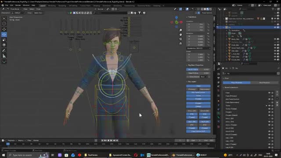Click the star next to the Face bone collection
This screenshot has height=158, width=281.
[x=272, y=93]
